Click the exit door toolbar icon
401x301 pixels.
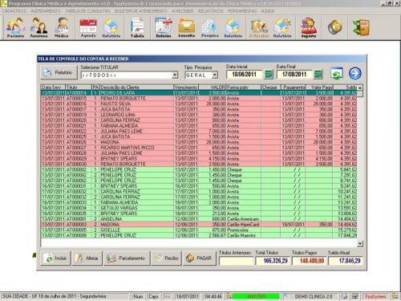(x=361, y=27)
